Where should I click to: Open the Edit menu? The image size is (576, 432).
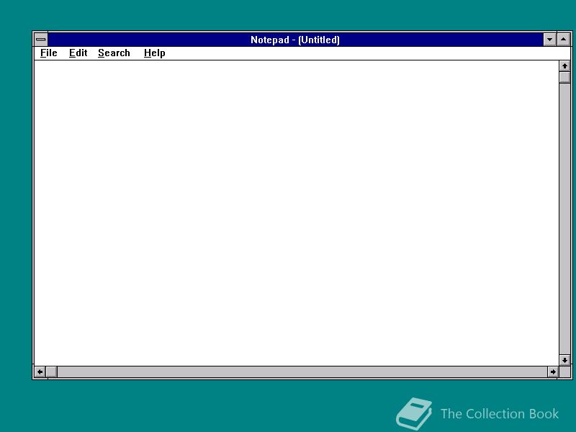78,53
